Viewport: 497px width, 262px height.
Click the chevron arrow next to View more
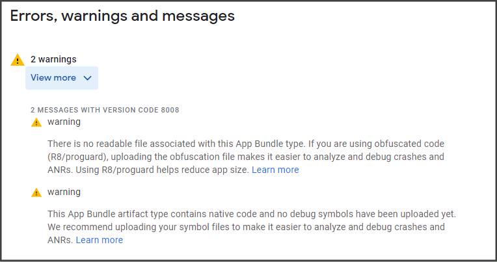click(88, 78)
